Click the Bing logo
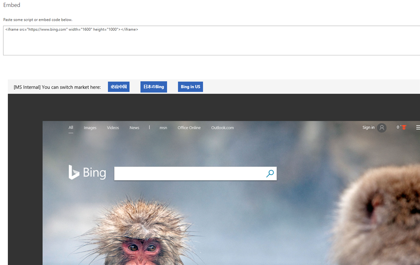This screenshot has height=265, width=420. 87,172
